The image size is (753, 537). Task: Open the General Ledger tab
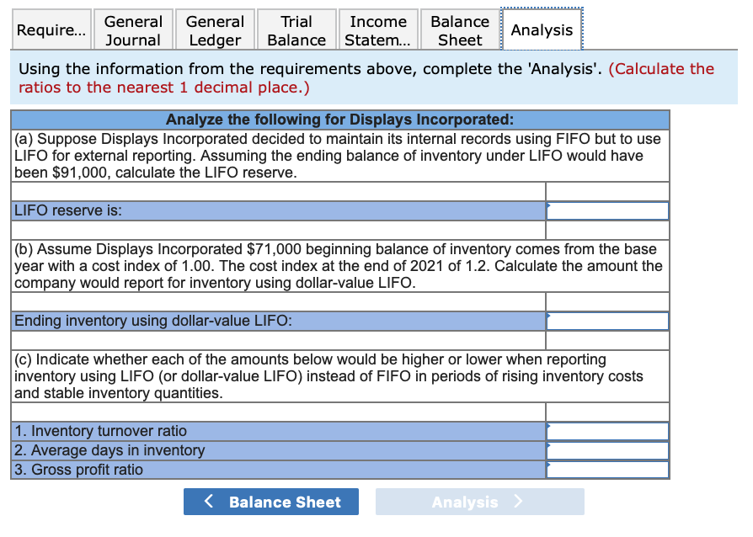pyautogui.click(x=214, y=29)
